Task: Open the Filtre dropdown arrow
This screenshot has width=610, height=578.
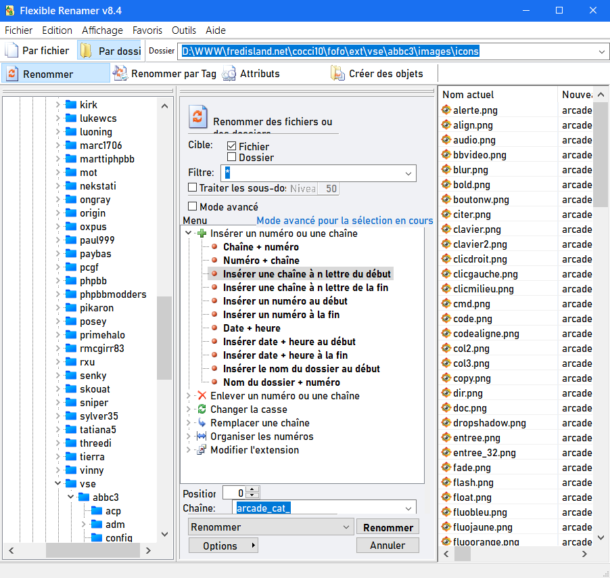Action: click(x=408, y=173)
